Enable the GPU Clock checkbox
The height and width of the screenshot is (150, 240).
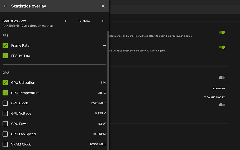[x=5, y=103]
